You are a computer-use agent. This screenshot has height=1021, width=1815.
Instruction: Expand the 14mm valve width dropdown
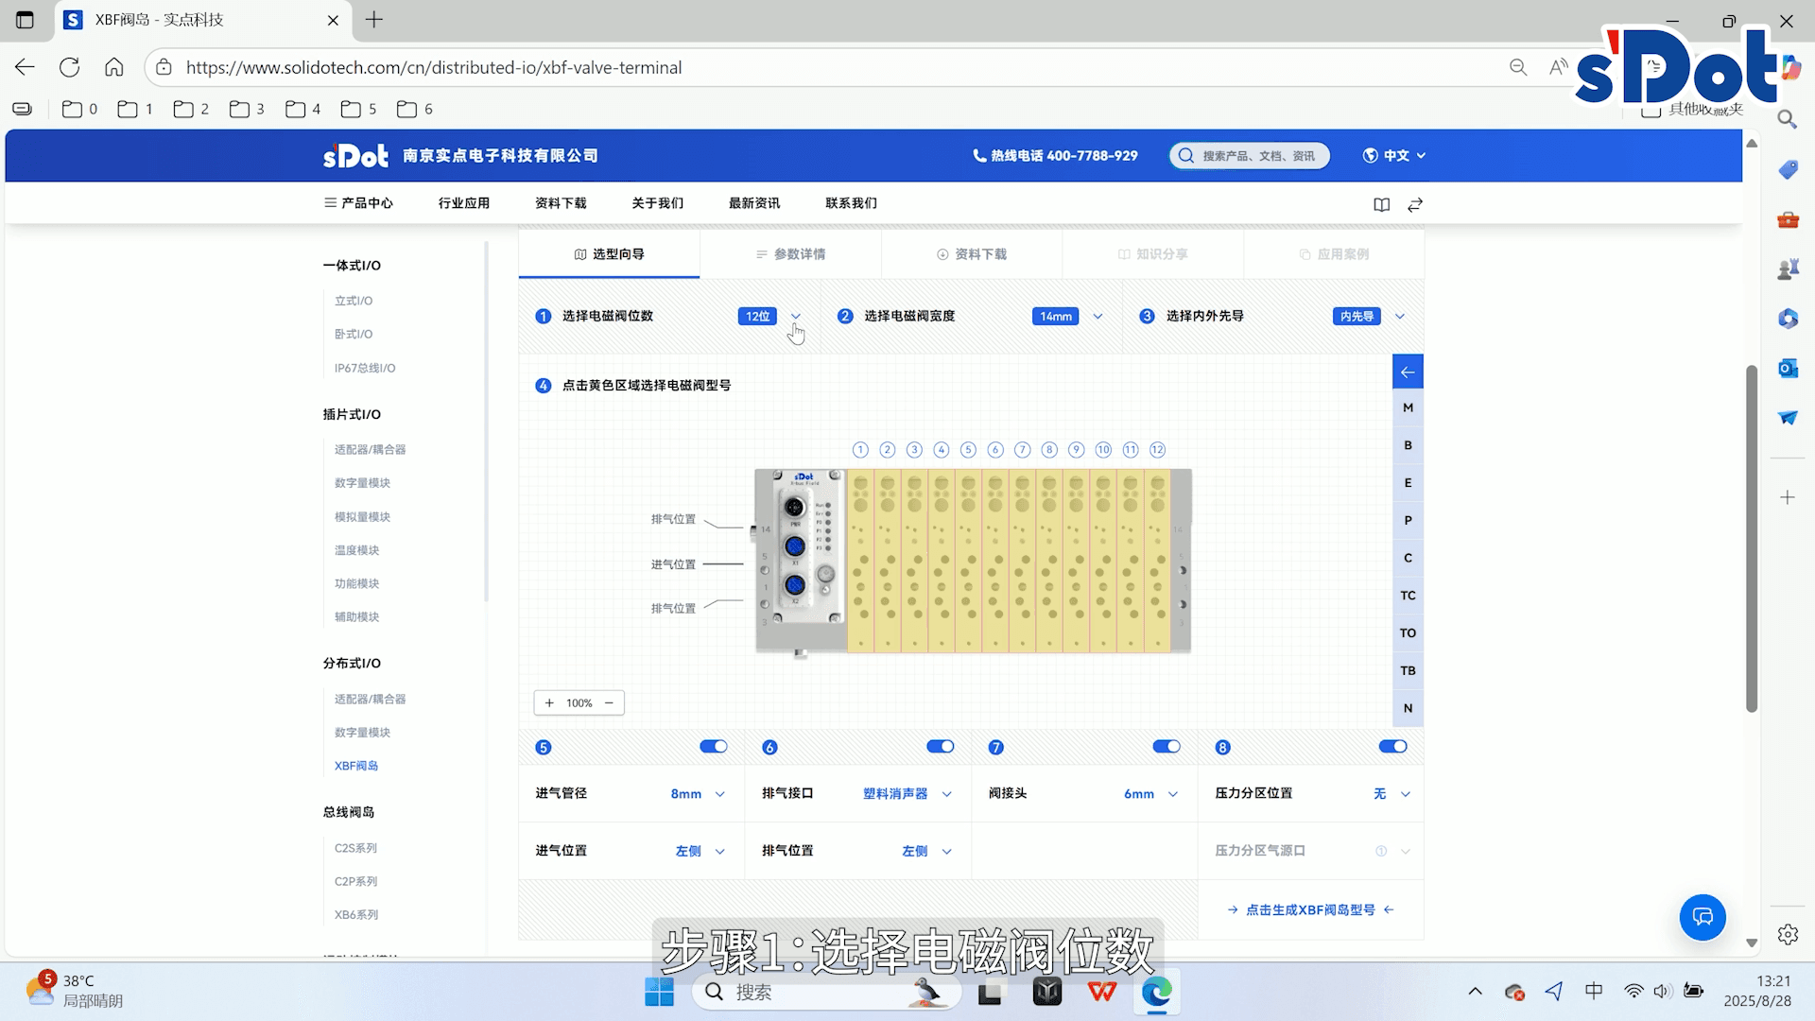[1098, 317]
